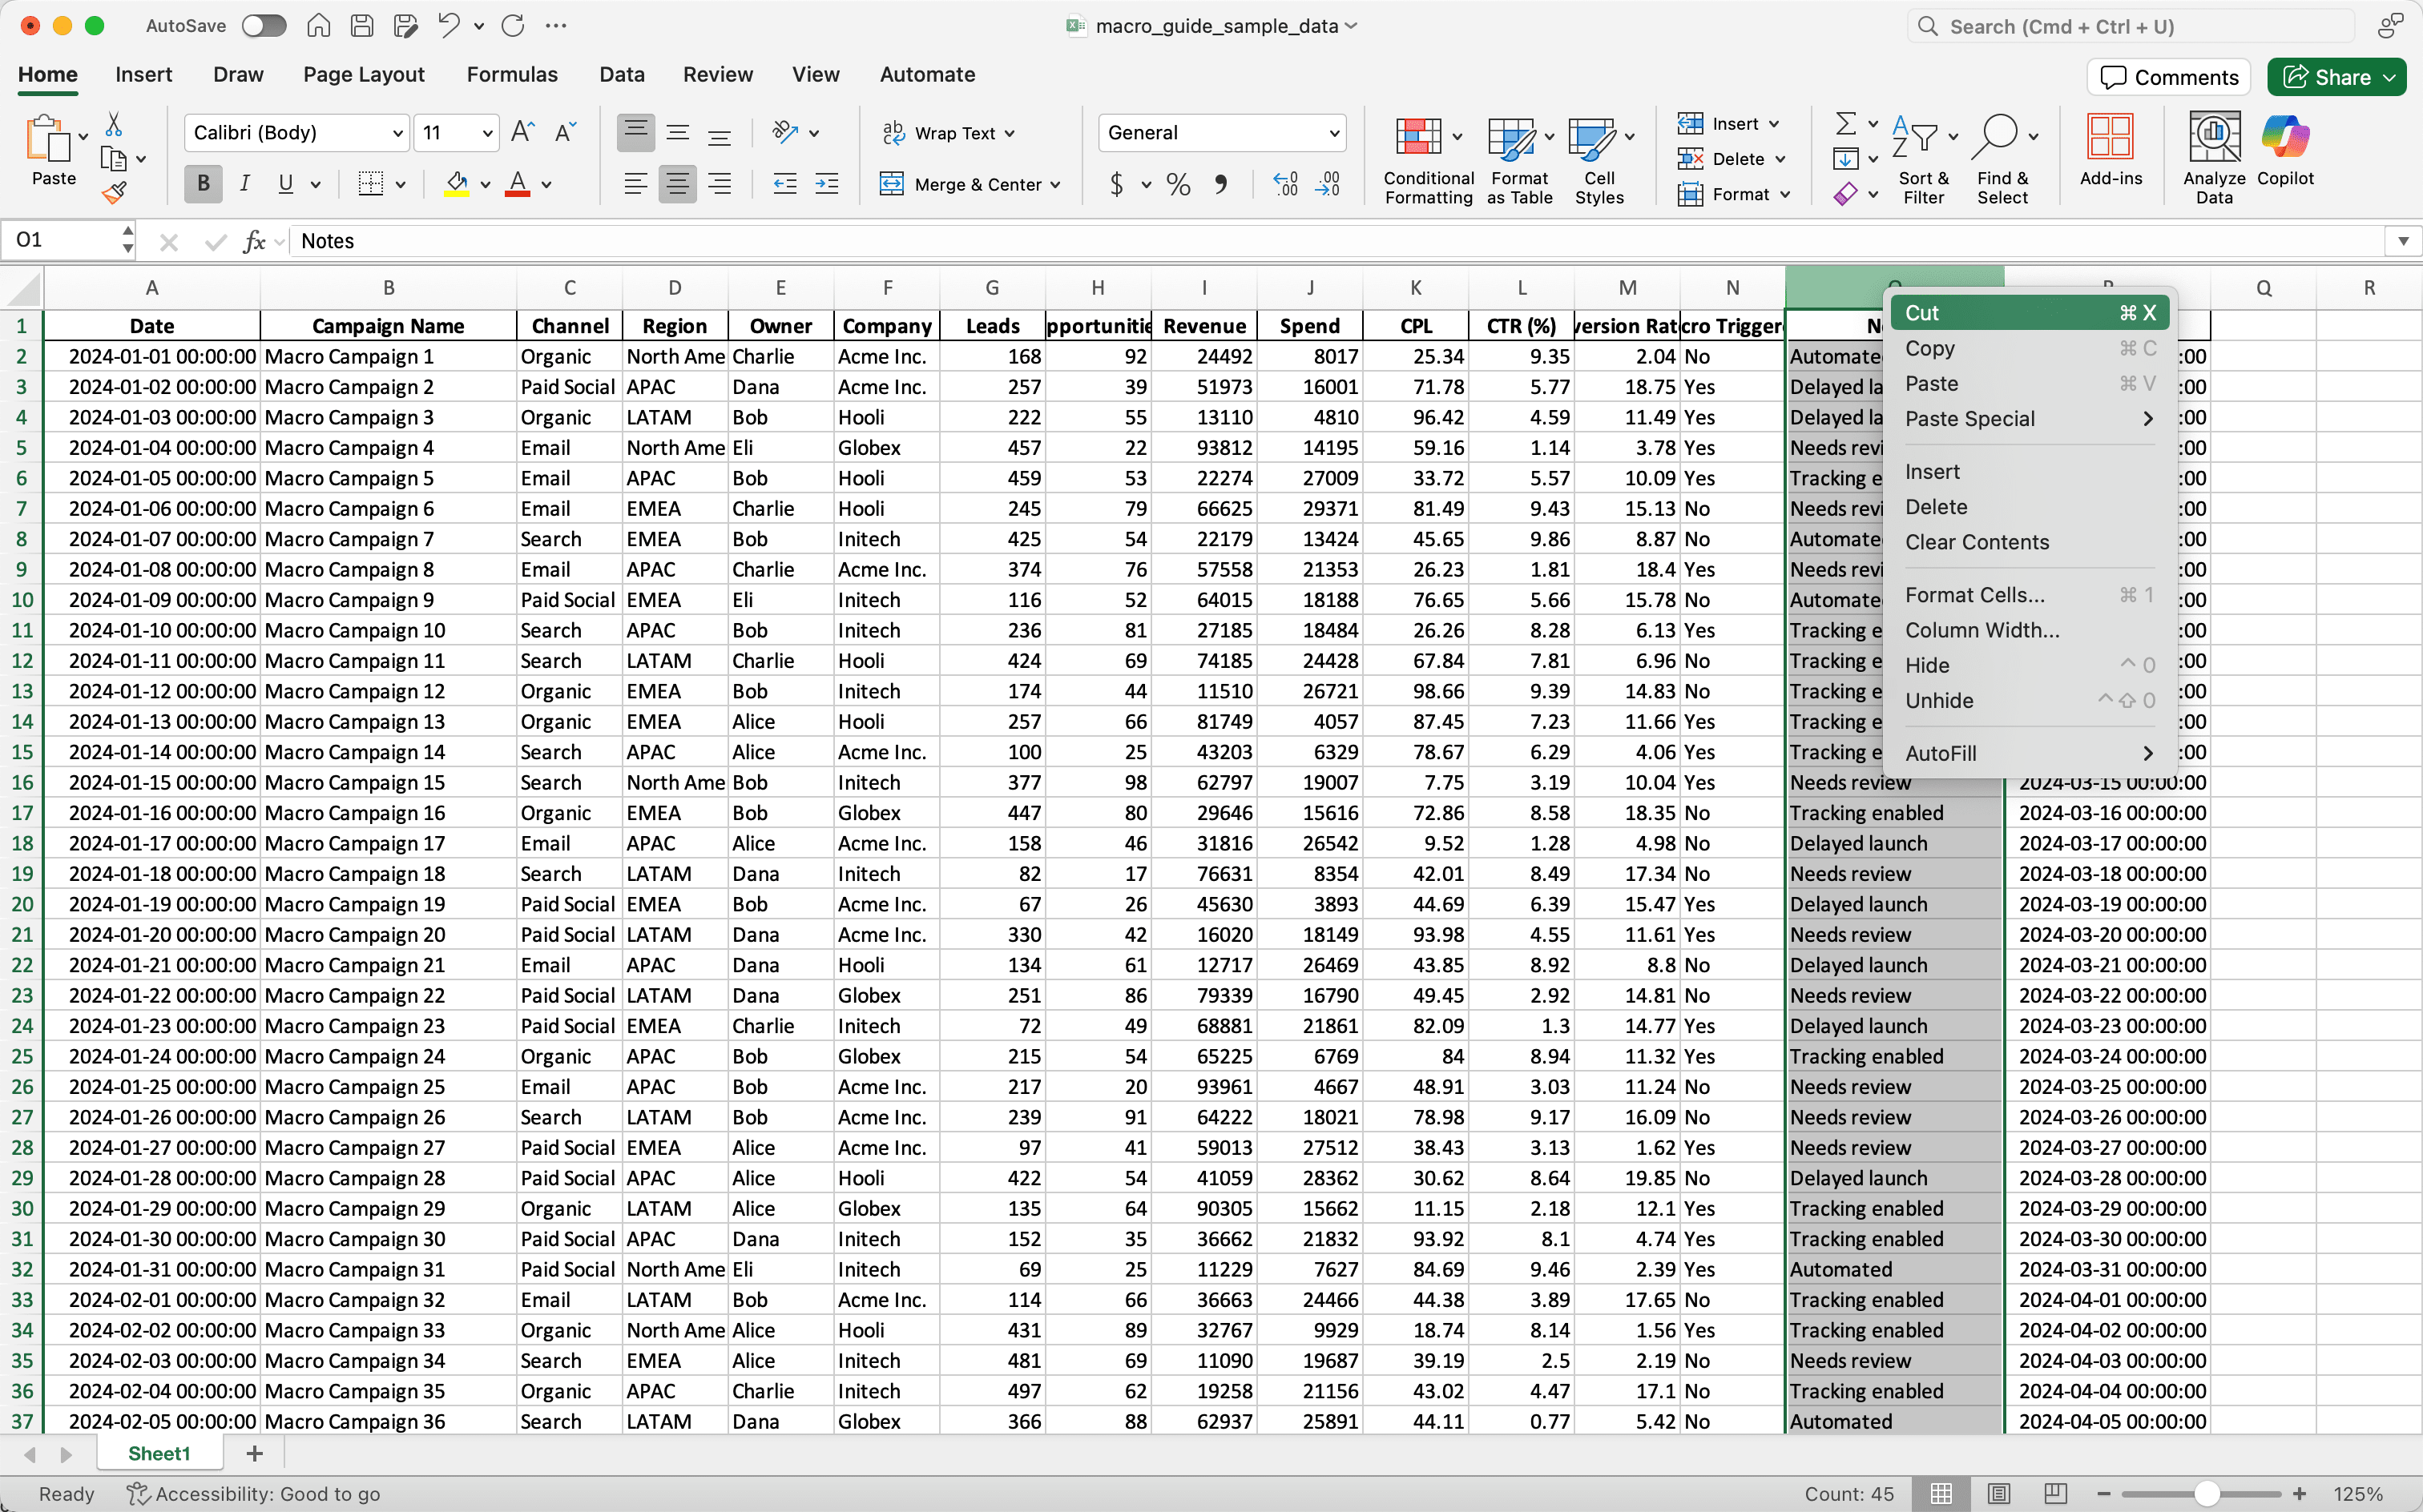Click the Home icon in title bar
Screen dimensions: 2423x1512
[318, 26]
